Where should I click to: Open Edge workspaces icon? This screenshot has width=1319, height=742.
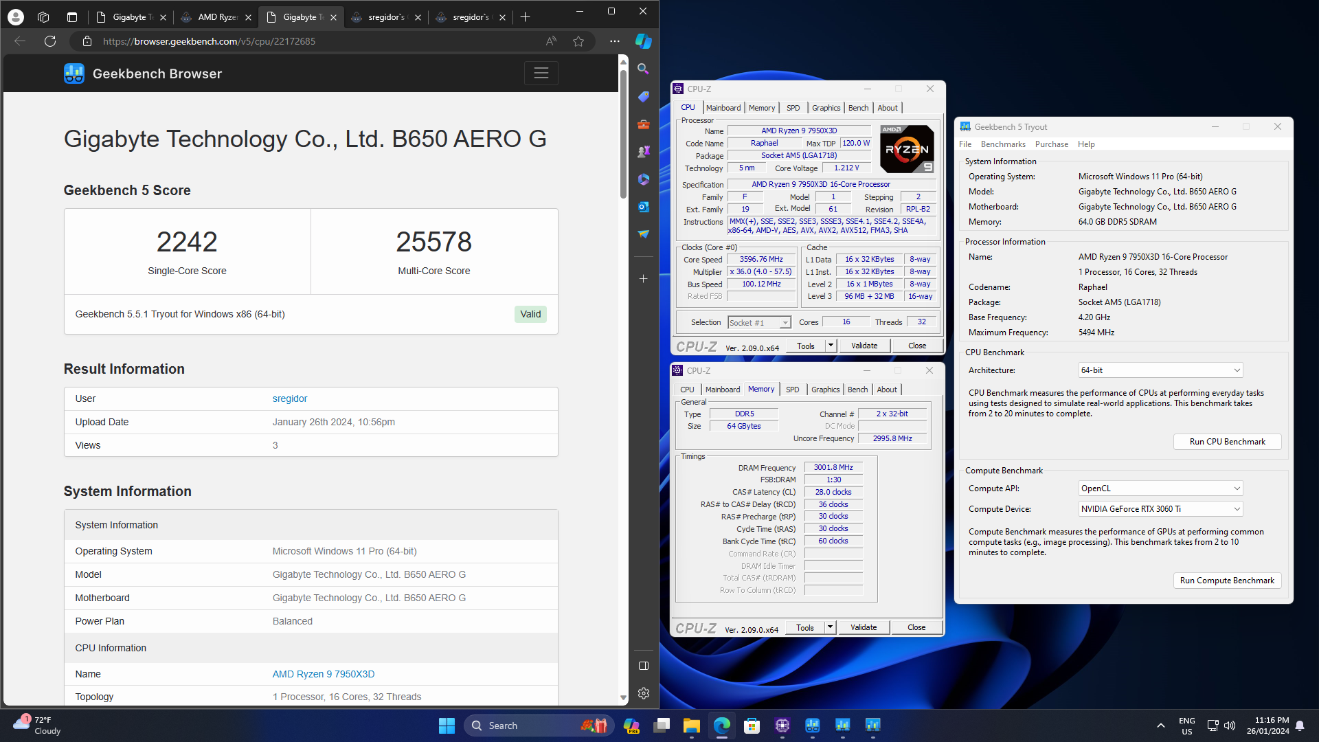coord(43,17)
